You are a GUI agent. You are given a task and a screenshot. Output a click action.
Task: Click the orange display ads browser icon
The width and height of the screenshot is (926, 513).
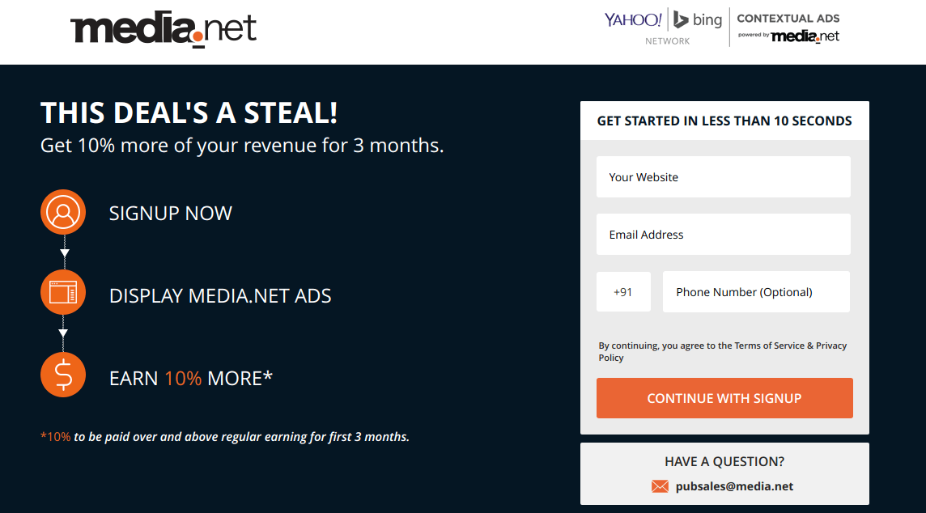tap(63, 292)
